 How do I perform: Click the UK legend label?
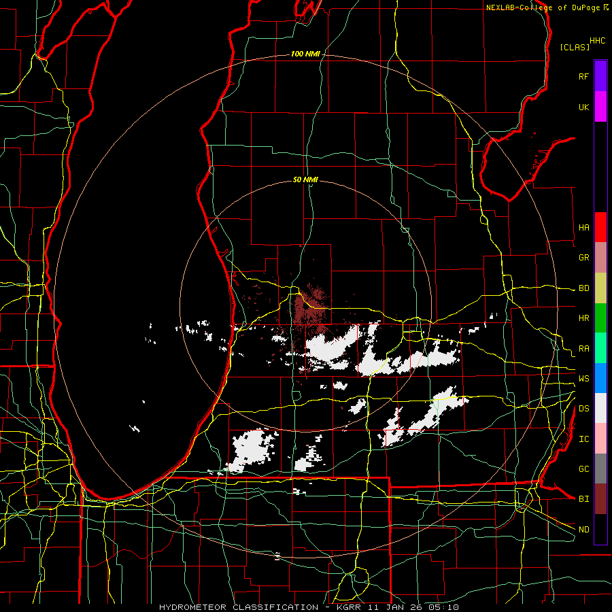(x=584, y=107)
